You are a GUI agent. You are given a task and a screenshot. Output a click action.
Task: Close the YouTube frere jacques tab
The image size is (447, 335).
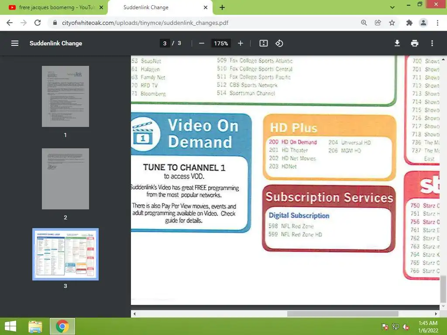(x=101, y=7)
